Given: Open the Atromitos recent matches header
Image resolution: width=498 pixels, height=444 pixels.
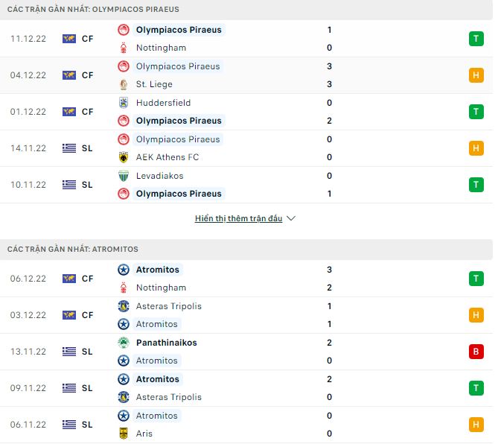Looking at the screenshot, I should 73,249.
